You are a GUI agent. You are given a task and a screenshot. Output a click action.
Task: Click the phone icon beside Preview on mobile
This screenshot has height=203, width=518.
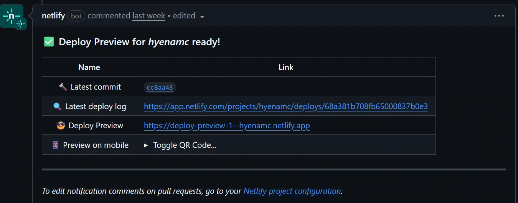(55, 145)
